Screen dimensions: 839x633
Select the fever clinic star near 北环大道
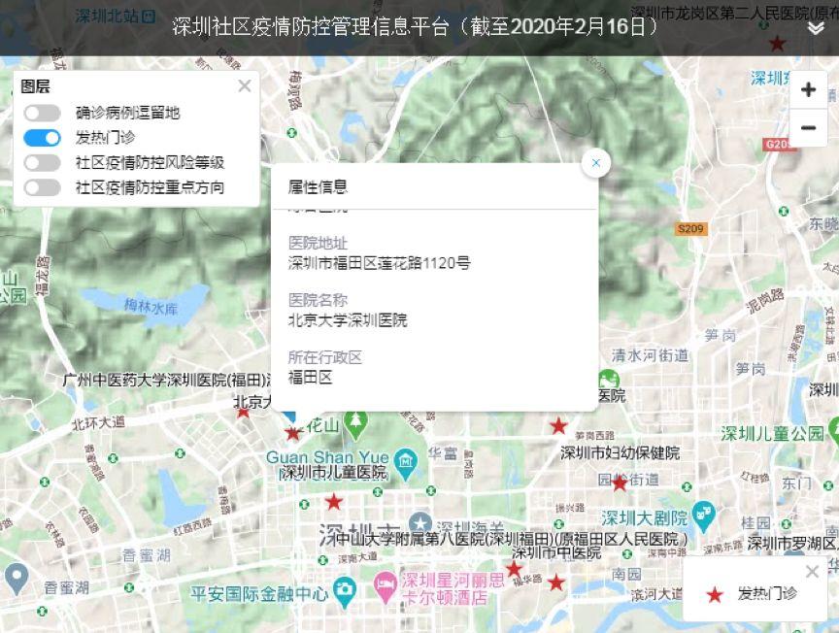(243, 412)
